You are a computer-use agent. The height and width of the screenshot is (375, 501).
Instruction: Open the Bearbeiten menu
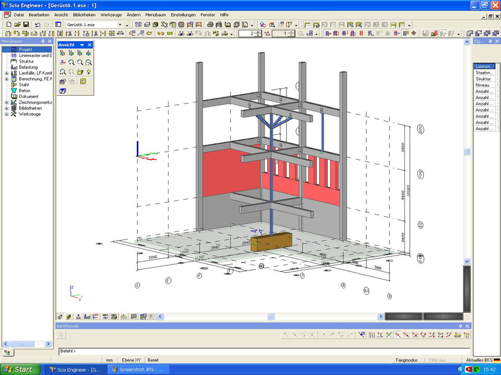(39, 15)
